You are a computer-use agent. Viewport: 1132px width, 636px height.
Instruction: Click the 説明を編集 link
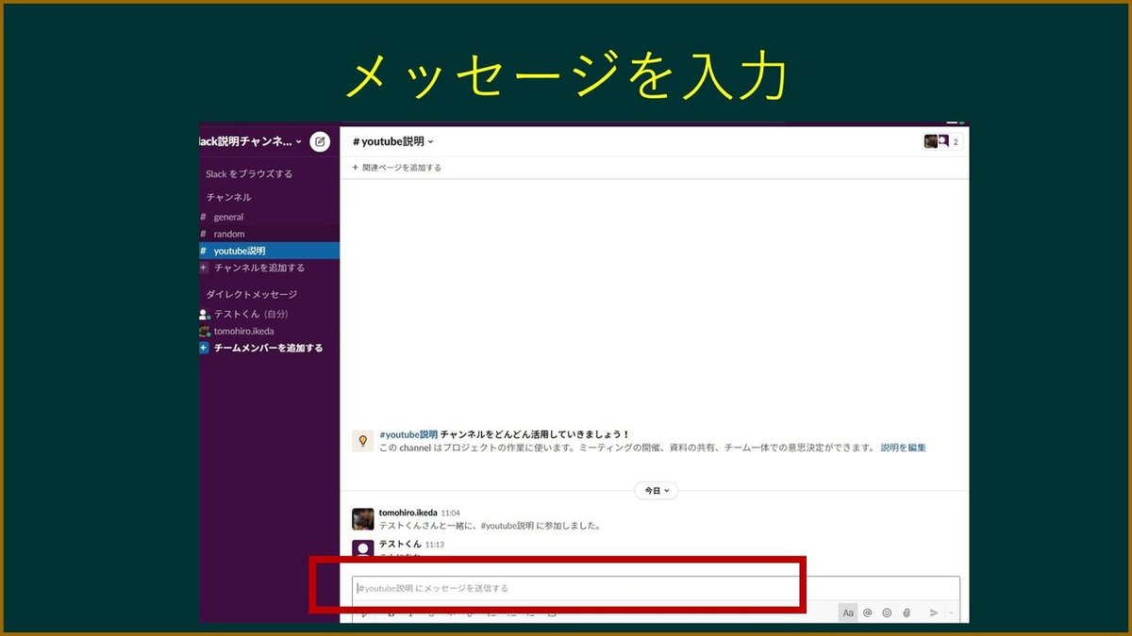(904, 447)
